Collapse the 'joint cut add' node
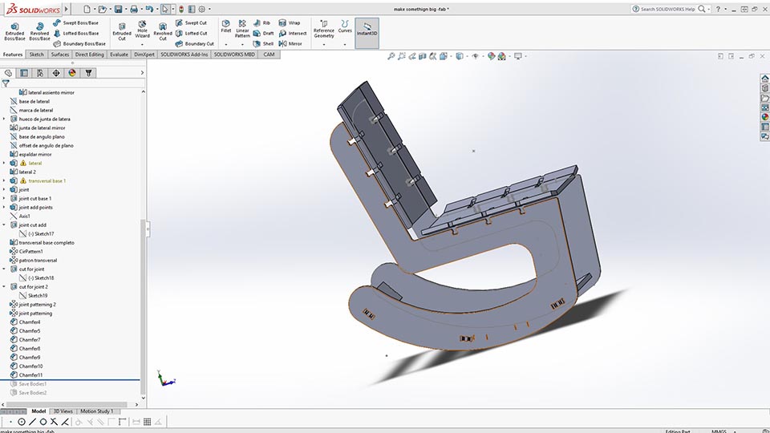This screenshot has width=770, height=433. [4, 225]
